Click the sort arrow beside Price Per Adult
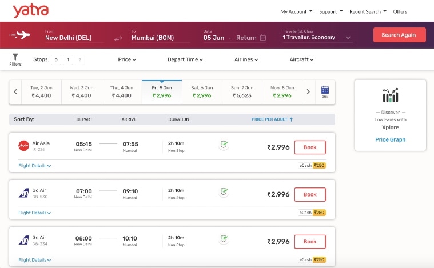This screenshot has width=434, height=268. tap(291, 119)
